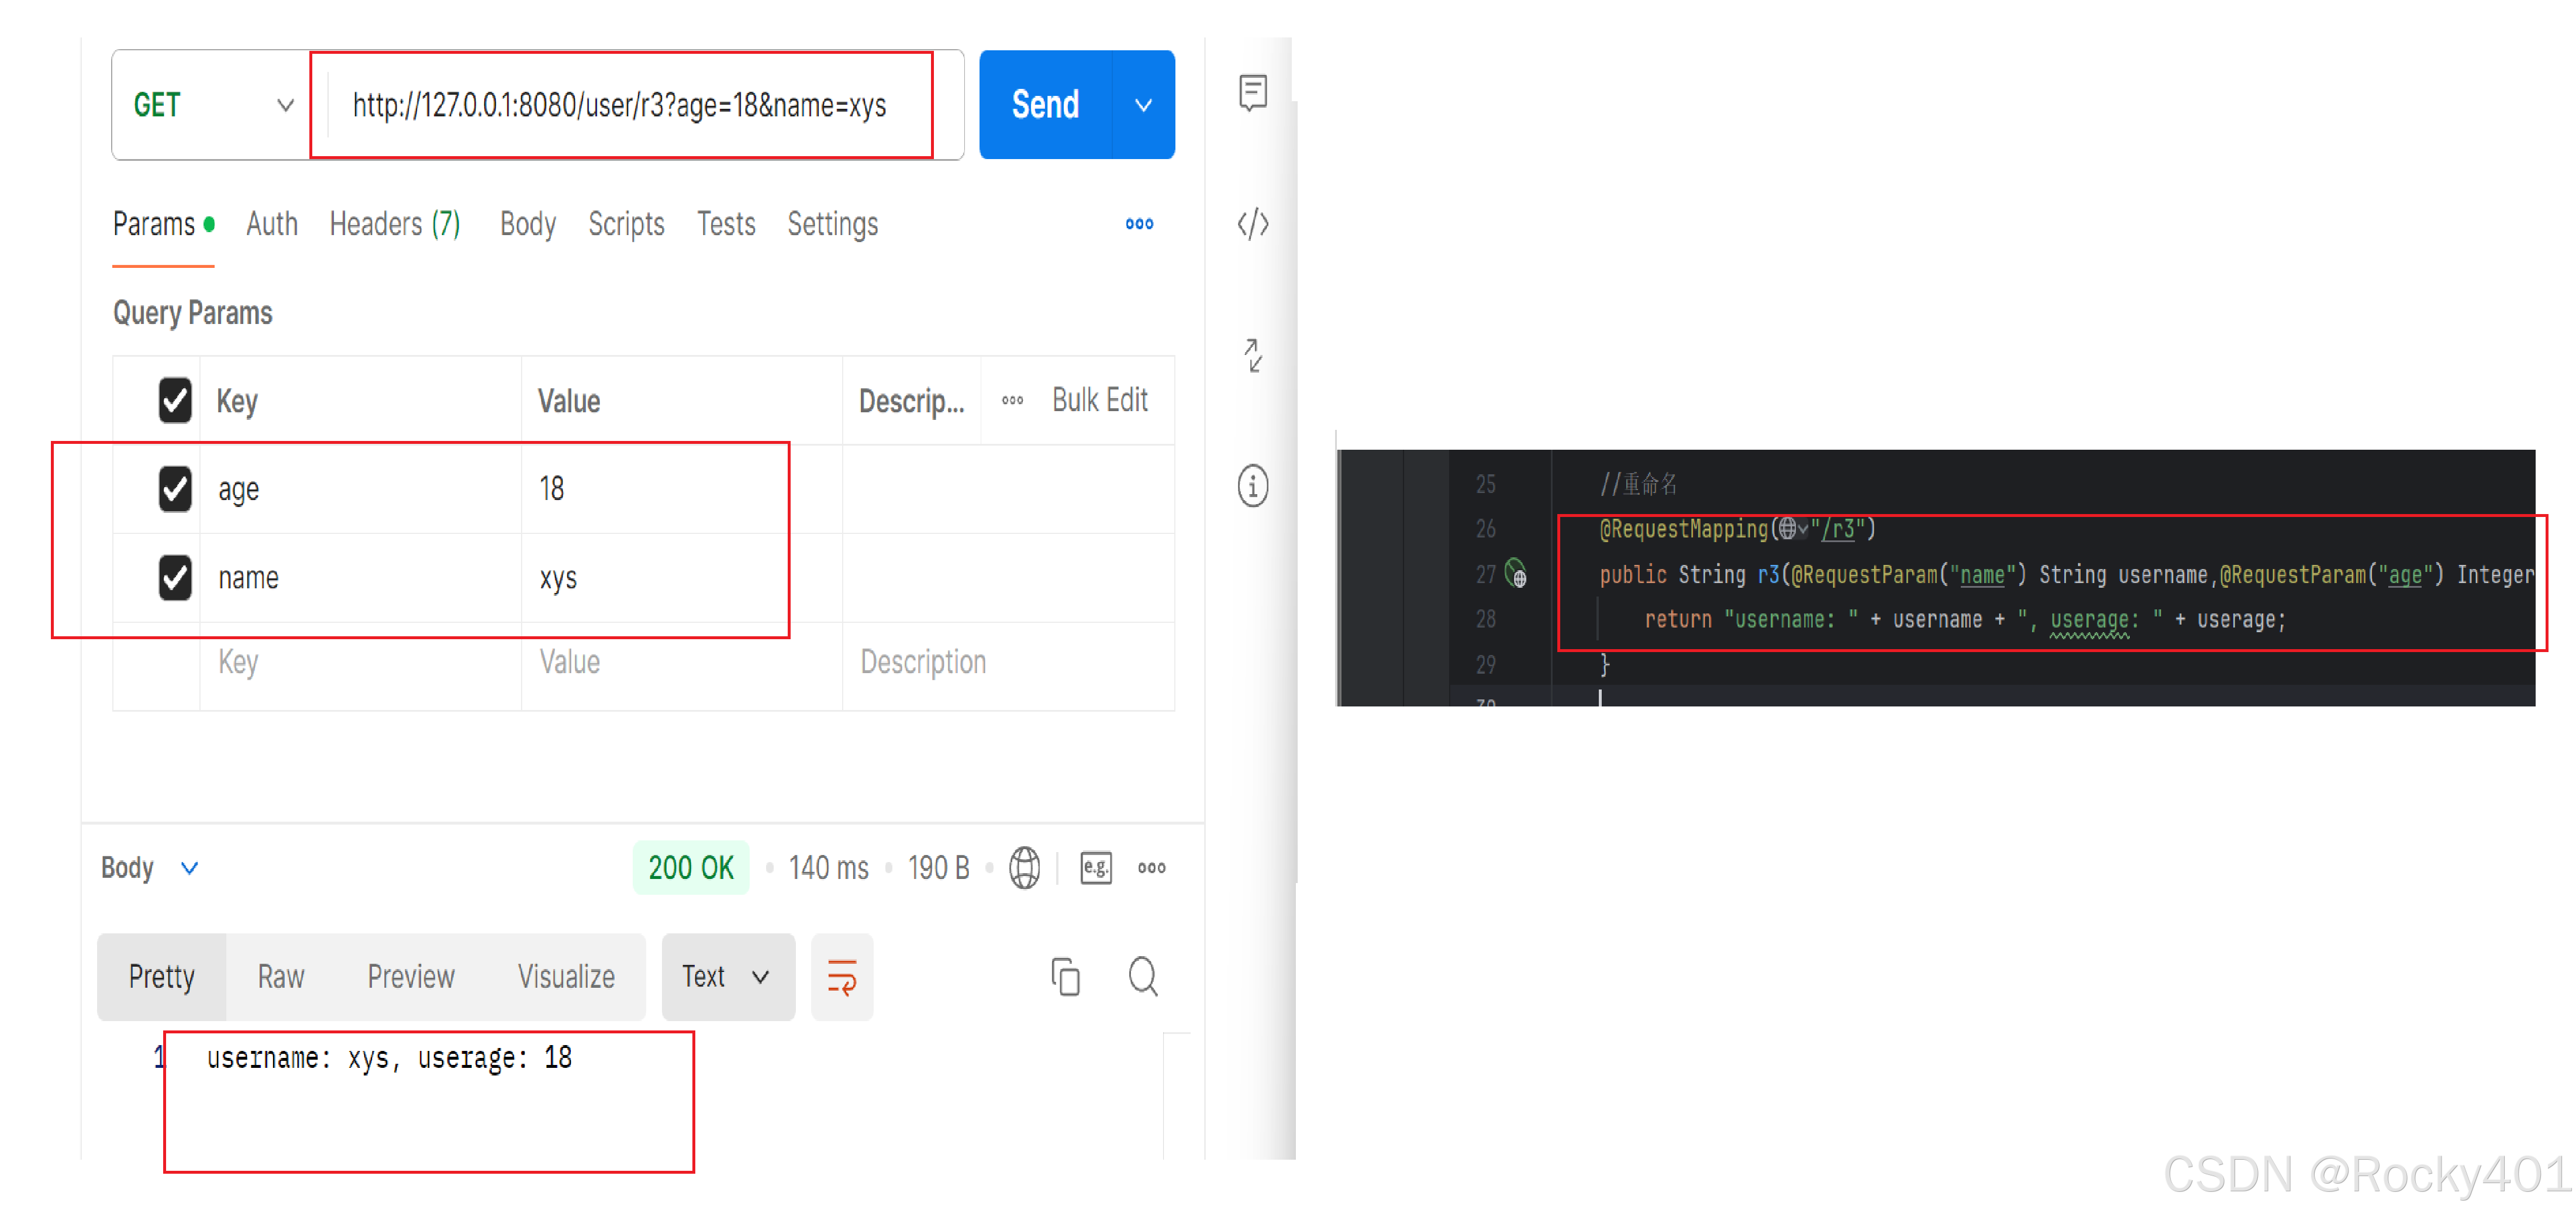The image size is (2576, 1217).
Task: Copy the response body
Action: tap(1065, 977)
